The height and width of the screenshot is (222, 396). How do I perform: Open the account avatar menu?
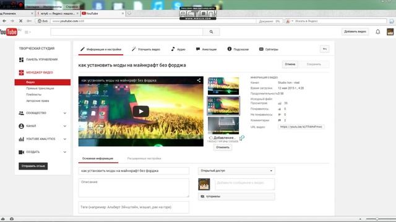click(390, 31)
